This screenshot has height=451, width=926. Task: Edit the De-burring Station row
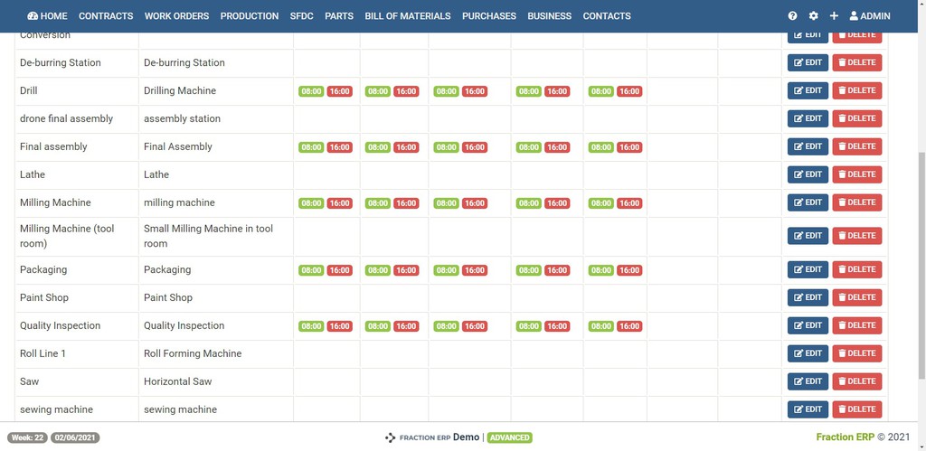pos(808,62)
